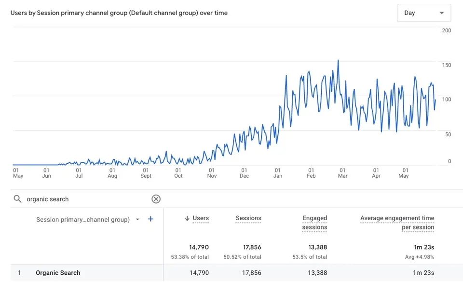The height and width of the screenshot is (282, 463).
Task: Click the 01 Jan axis label
Action: click(x=278, y=173)
